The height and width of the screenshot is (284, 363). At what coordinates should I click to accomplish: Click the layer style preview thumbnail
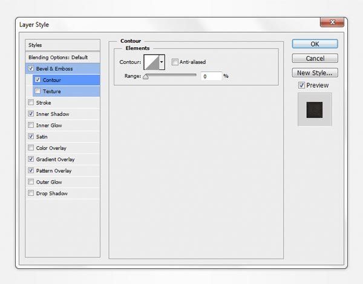tap(315, 109)
